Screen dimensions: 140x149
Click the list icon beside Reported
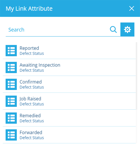pos(11,51)
